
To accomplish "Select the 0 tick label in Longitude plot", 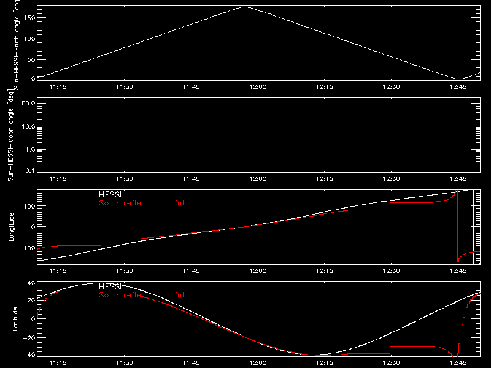I will [x=33, y=227].
